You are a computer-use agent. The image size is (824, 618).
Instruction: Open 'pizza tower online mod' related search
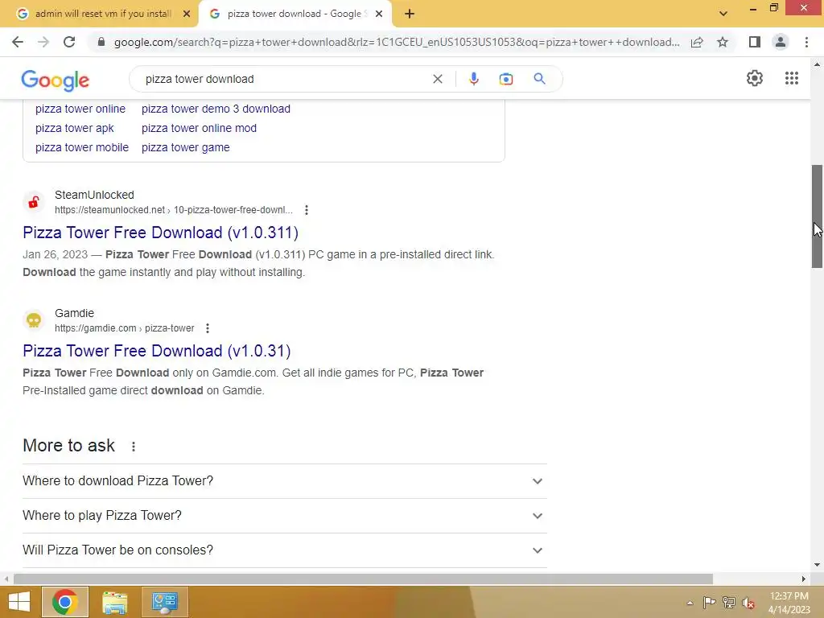tap(200, 128)
